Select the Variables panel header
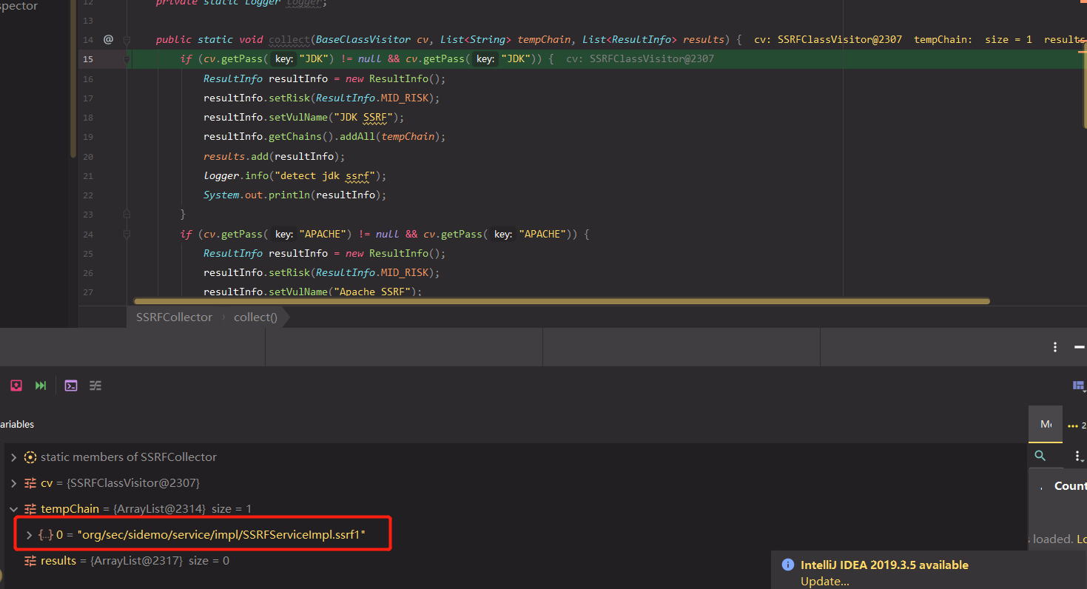 click(17, 424)
